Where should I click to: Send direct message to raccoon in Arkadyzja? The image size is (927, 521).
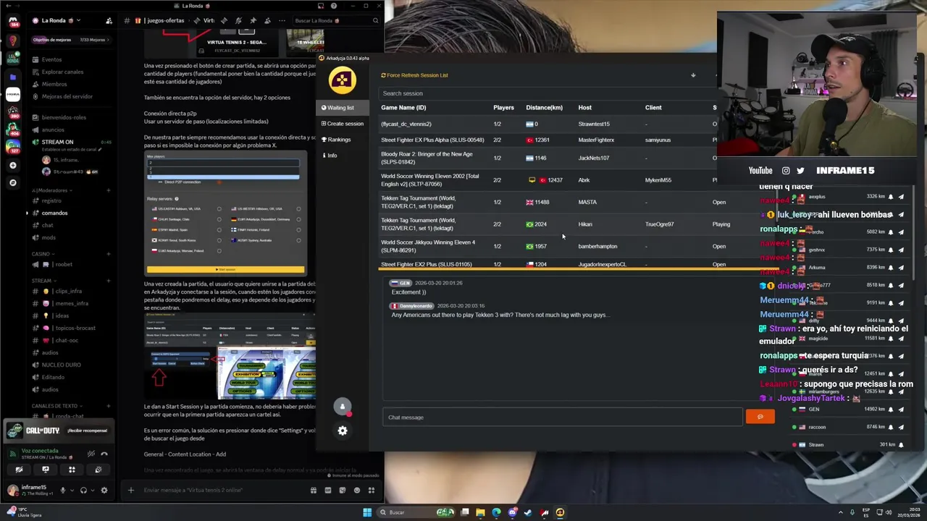tap(901, 427)
